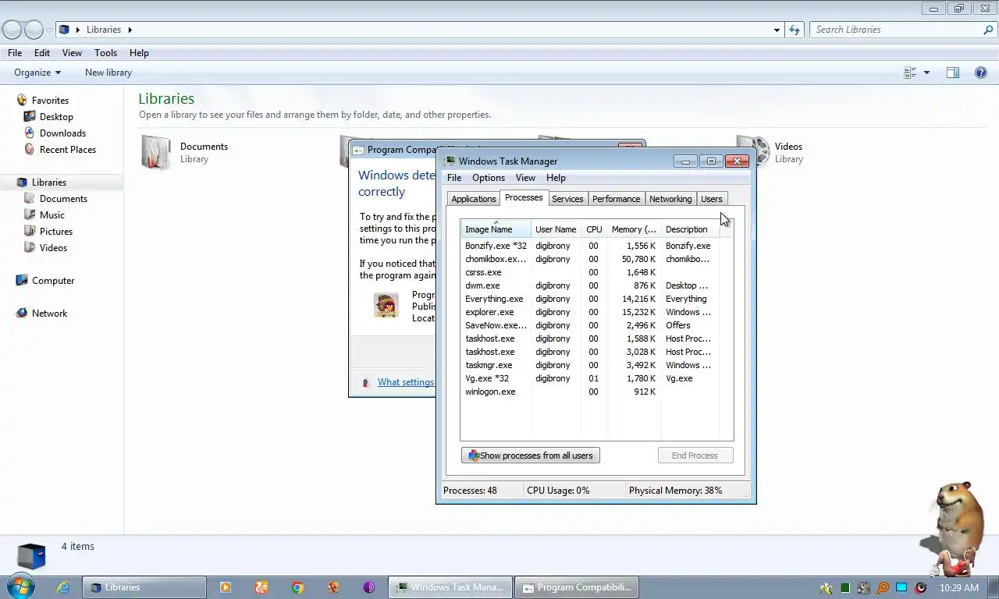This screenshot has width=999, height=599.
Task: Select Network in the navigation pane
Action: coord(49,314)
